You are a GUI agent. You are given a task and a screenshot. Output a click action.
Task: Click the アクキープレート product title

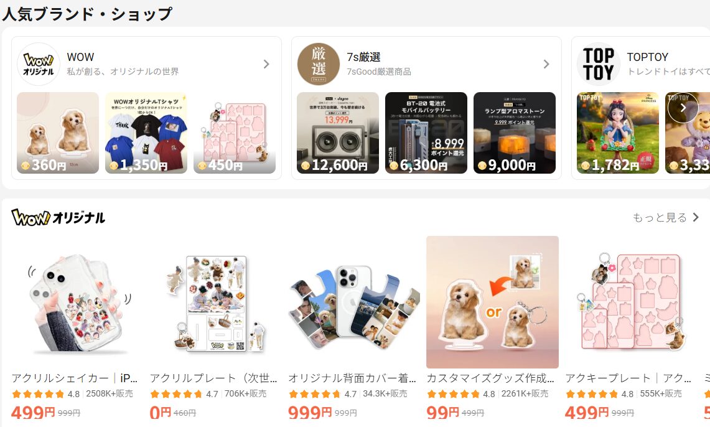click(628, 378)
